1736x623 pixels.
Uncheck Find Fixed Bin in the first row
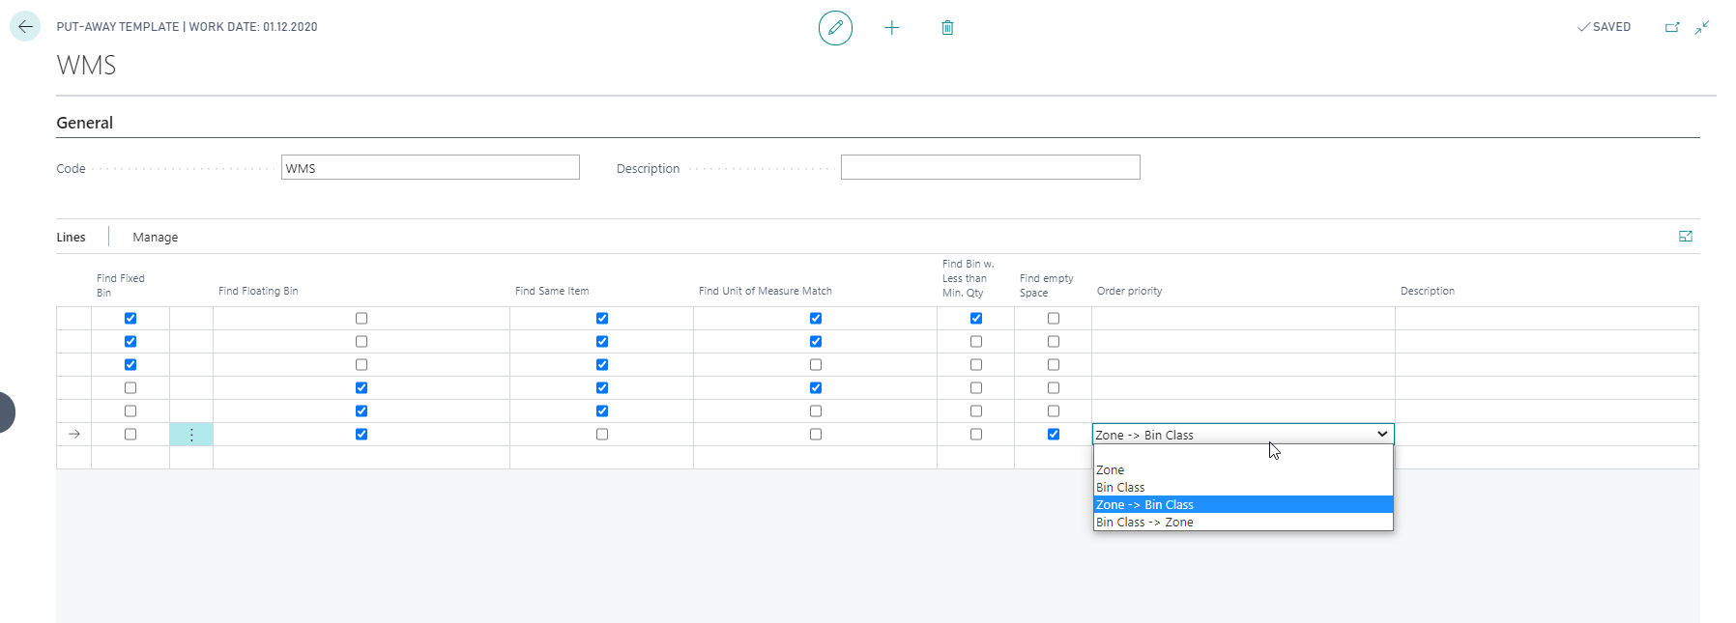coord(130,319)
